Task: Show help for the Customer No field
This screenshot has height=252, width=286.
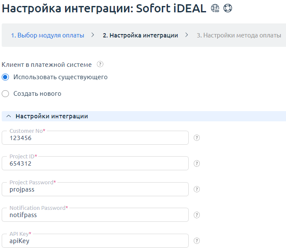Action: 197,138
